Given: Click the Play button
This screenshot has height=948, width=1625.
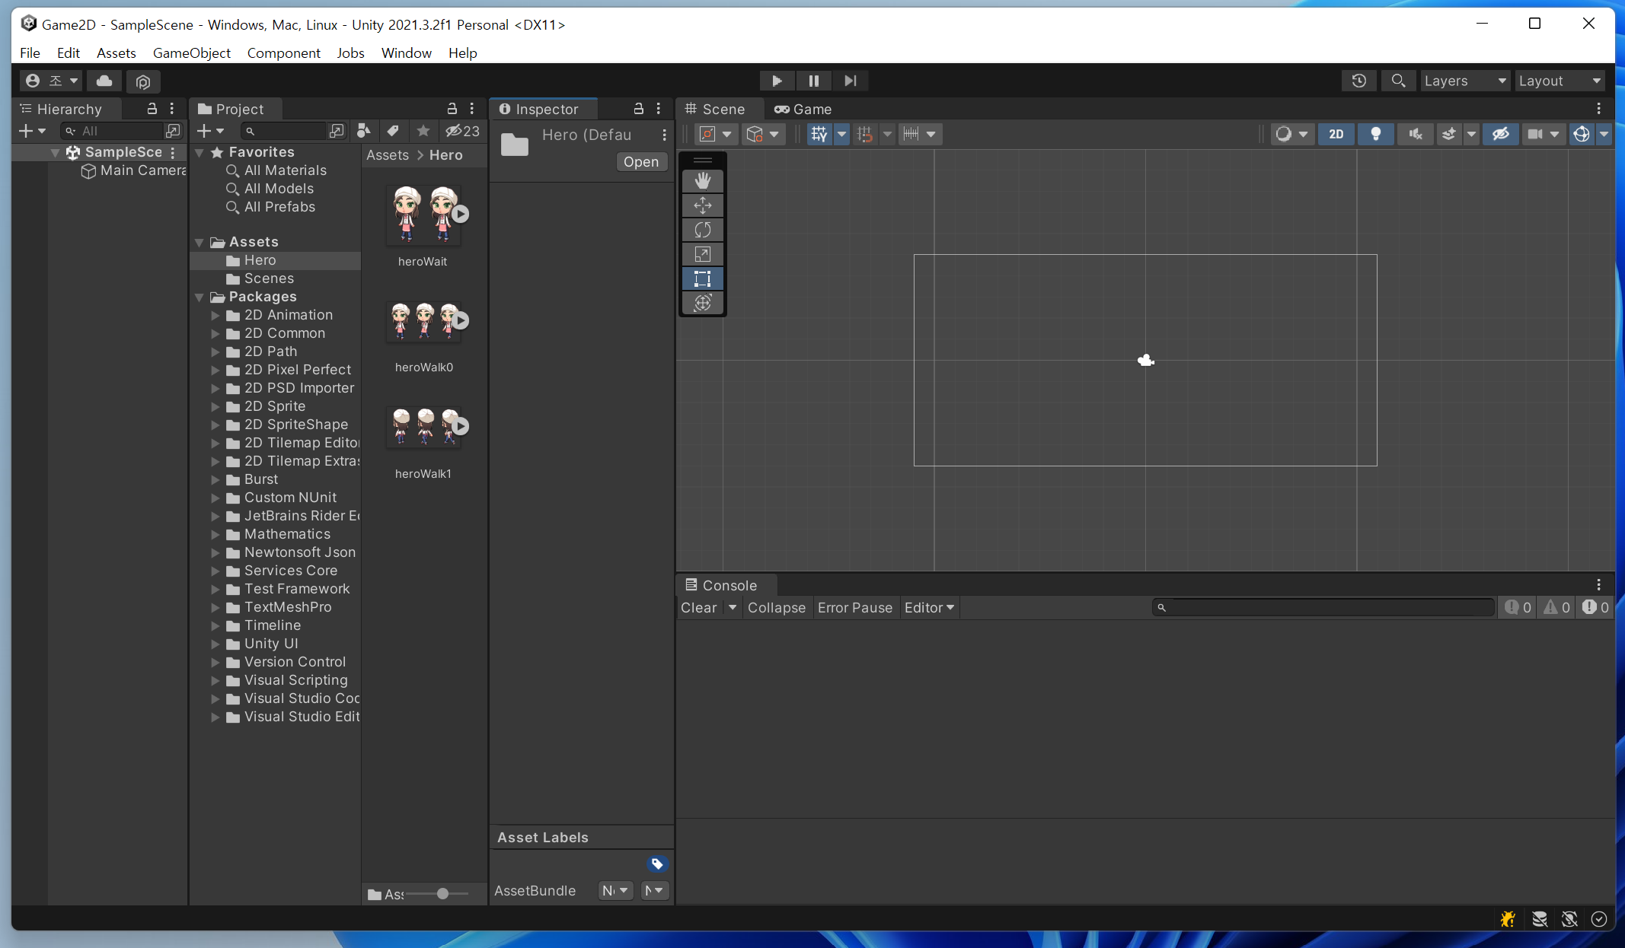Looking at the screenshot, I should click(777, 81).
